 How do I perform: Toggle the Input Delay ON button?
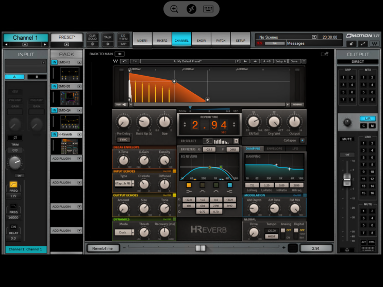pyautogui.click(x=13, y=227)
